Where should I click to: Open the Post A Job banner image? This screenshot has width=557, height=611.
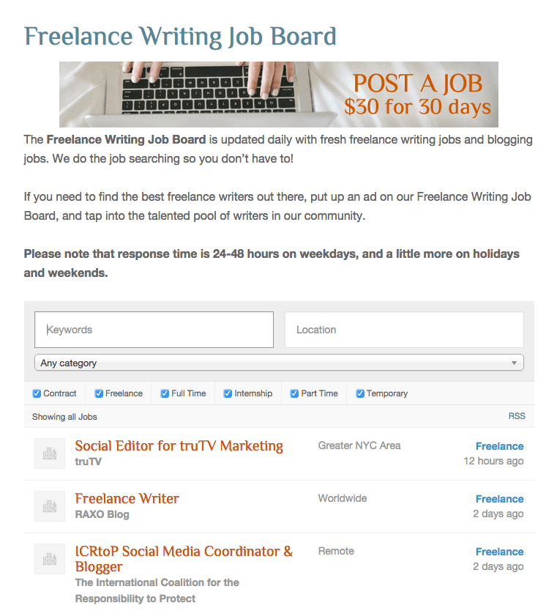point(279,95)
